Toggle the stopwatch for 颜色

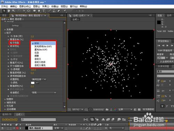(x=11, y=82)
